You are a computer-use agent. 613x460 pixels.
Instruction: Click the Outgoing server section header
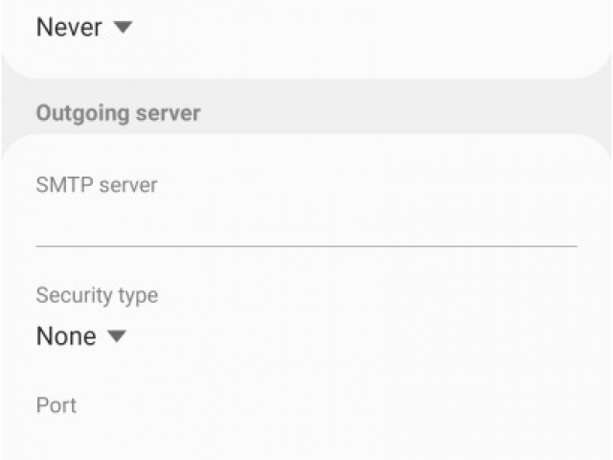click(119, 113)
